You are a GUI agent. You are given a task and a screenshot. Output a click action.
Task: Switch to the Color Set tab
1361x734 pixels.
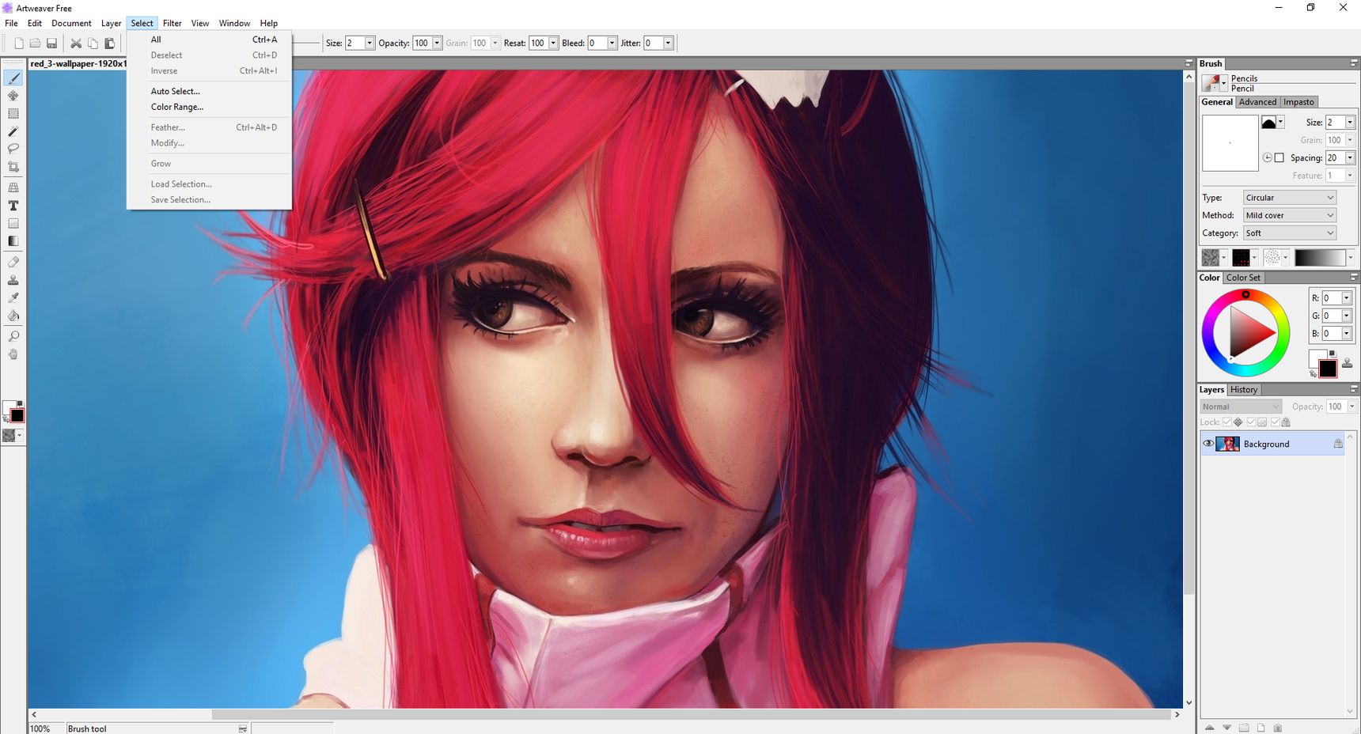point(1243,278)
